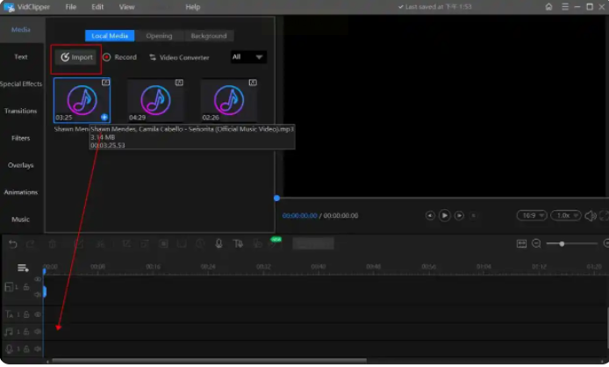Click the undo arrow in timeline toolbar
Image resolution: width=609 pixels, height=367 pixels.
tap(12, 243)
